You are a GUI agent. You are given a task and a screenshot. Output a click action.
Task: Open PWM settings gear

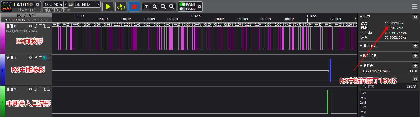[x=199, y=7]
